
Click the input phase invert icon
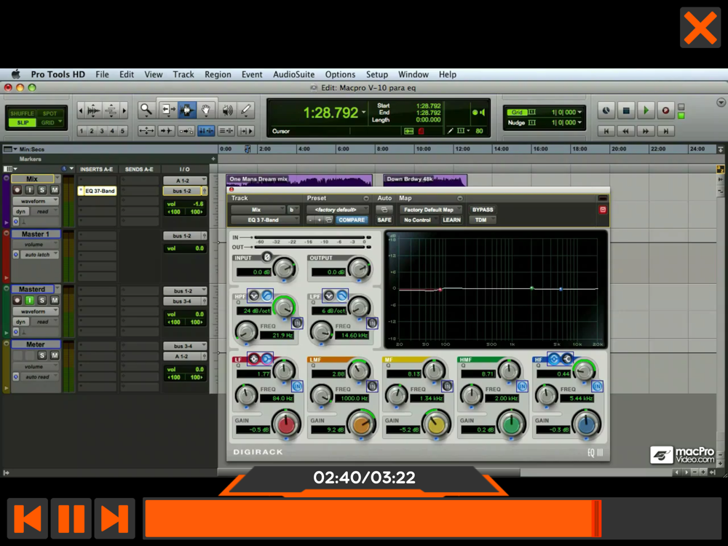[266, 257]
